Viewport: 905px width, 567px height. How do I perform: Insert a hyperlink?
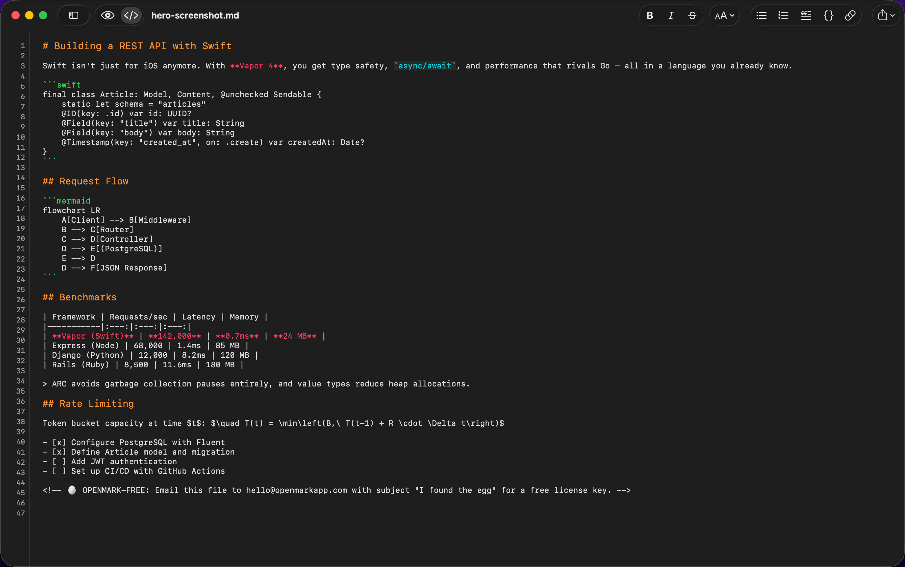coord(850,15)
